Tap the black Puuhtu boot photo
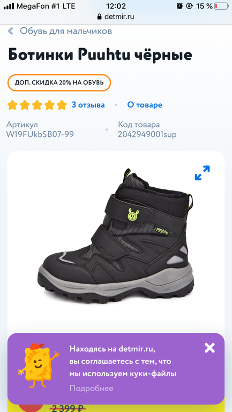The height and width of the screenshot is (412, 232). pos(116,235)
